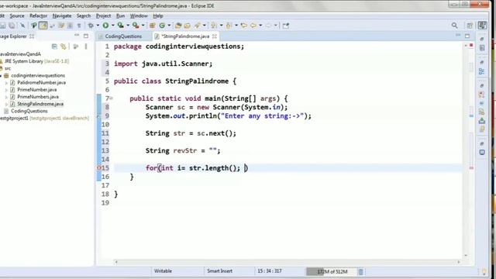496x279 pixels.
Task: Toggle Block Selection Mode icon
Action: tap(70, 26)
